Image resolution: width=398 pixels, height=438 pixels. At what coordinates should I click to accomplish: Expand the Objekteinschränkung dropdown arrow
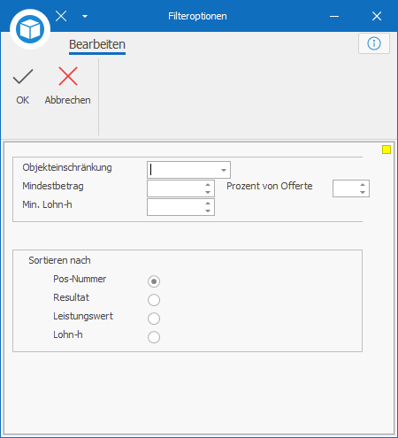point(224,170)
